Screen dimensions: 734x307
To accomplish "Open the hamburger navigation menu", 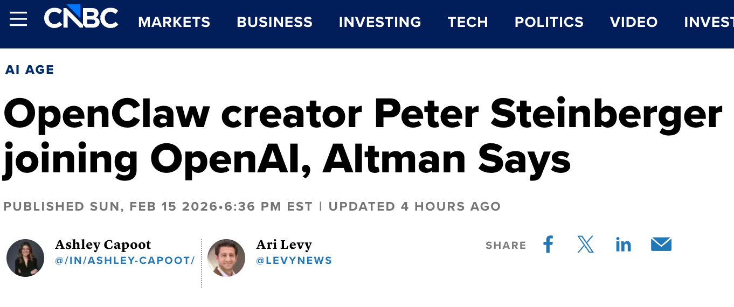I will click(x=18, y=19).
